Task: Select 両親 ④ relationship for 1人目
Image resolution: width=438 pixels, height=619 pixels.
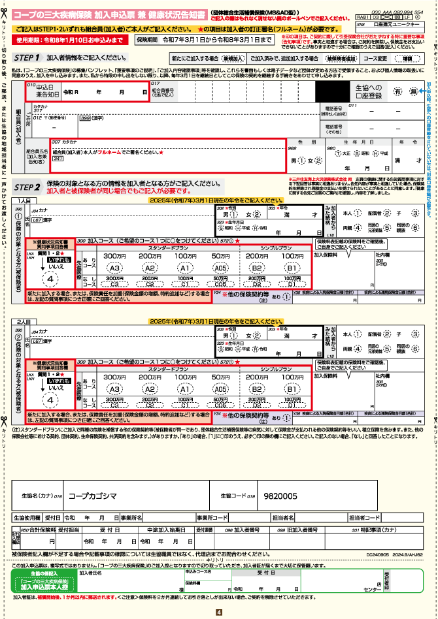Action: pyautogui.click(x=357, y=228)
